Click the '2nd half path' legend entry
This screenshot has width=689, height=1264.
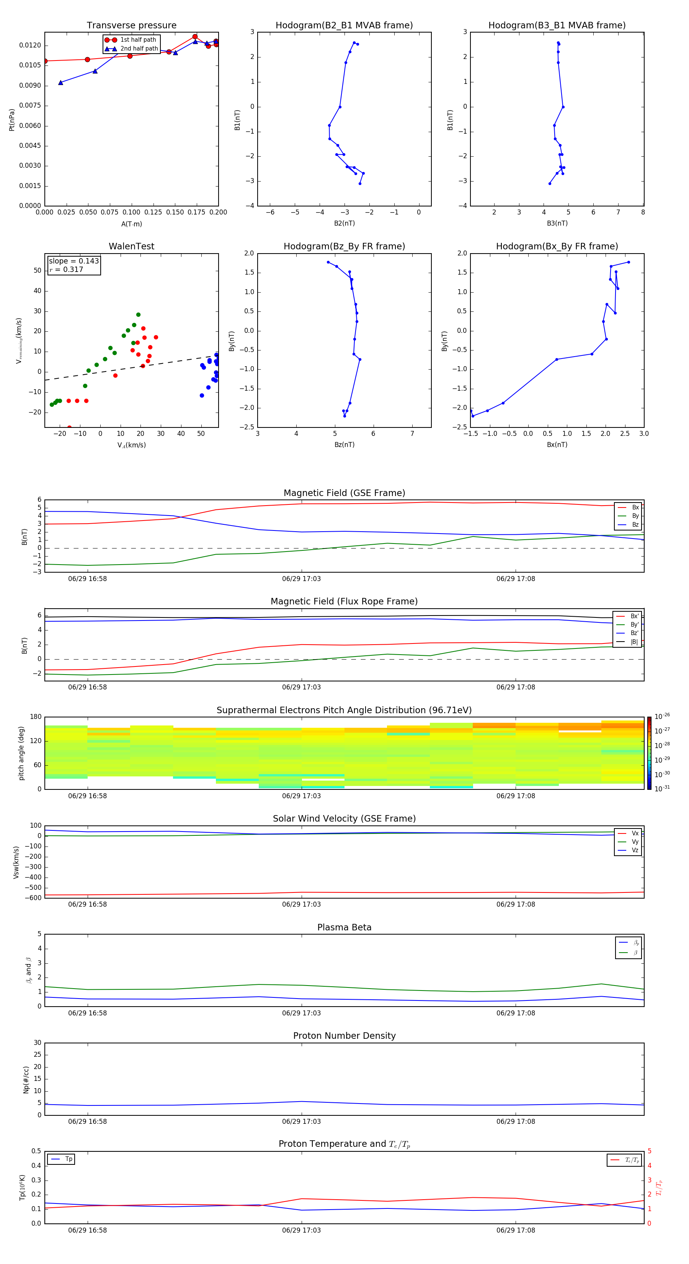(x=131, y=49)
